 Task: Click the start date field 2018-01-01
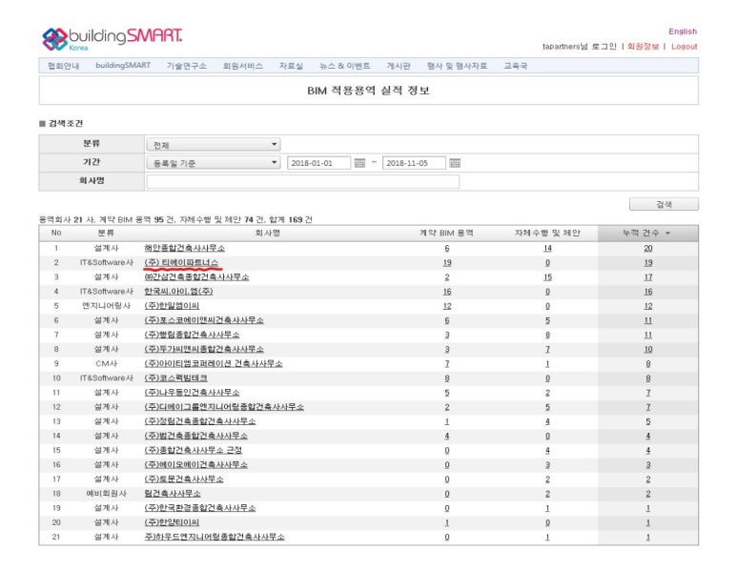pos(318,163)
